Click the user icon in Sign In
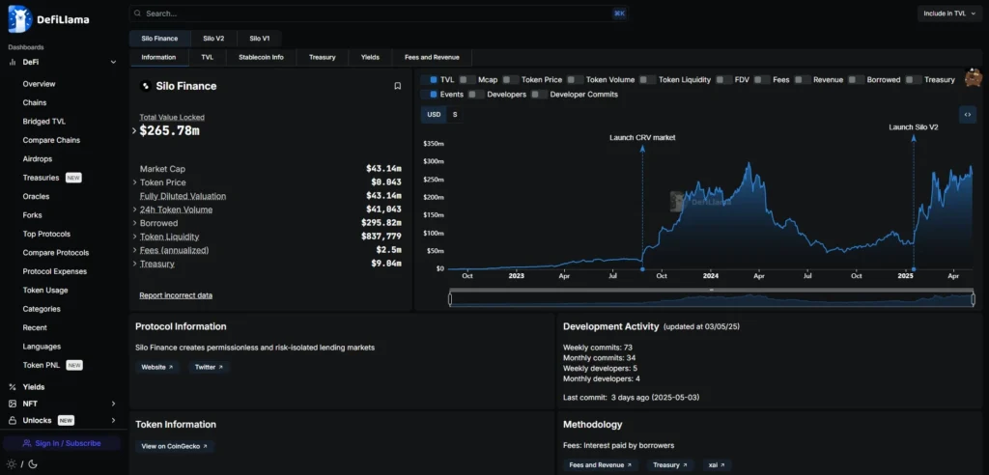The width and height of the screenshot is (989, 475). coord(26,443)
